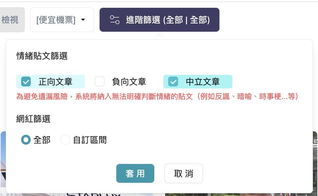Click the 自訂區間 label text
The width and height of the screenshot is (318, 196).
[90, 140]
